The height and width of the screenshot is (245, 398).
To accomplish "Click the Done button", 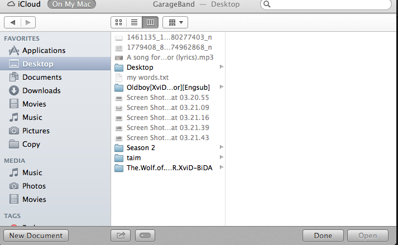I will pyautogui.click(x=323, y=236).
